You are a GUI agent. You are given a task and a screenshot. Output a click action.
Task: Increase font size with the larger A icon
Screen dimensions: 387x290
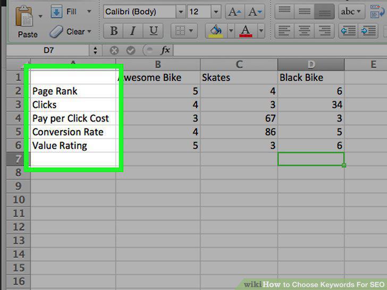[235, 12]
